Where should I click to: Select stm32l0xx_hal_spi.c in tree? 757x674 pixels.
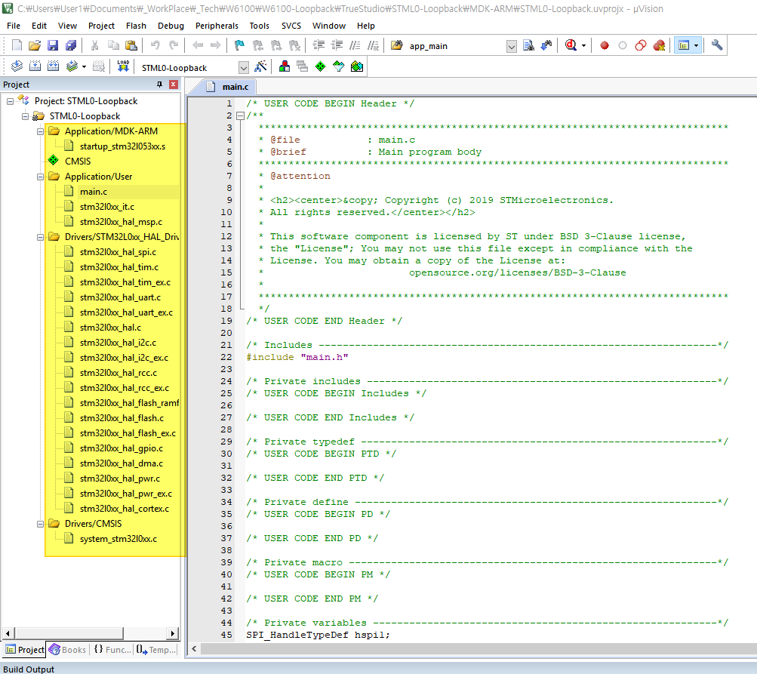pos(118,252)
